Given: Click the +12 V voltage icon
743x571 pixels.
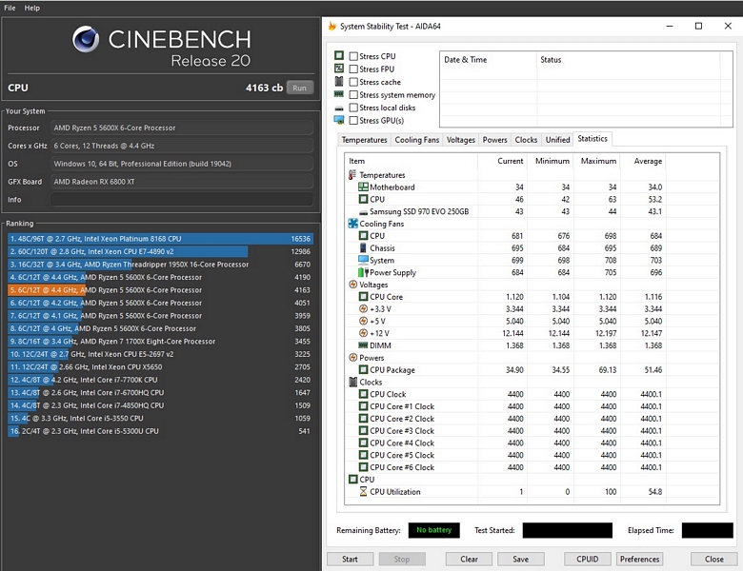Looking at the screenshot, I should (363, 333).
